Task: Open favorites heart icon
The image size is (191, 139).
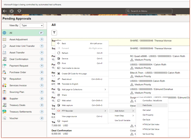Action: click(x=19, y=11)
